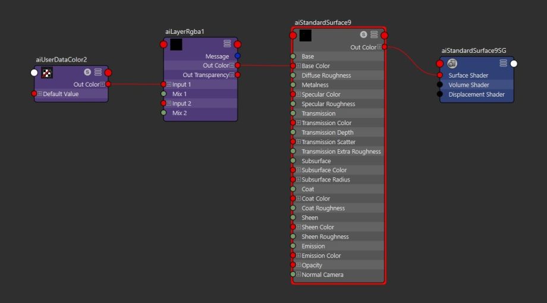
Task: Expand Out Transparency on aiLayerRgba1
Action: 232,75
